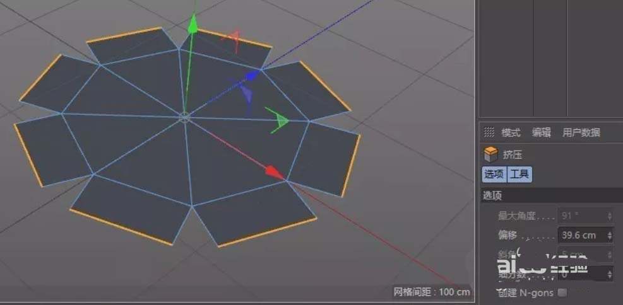Click the blue Z-axis arrow handle tip

coord(251,76)
